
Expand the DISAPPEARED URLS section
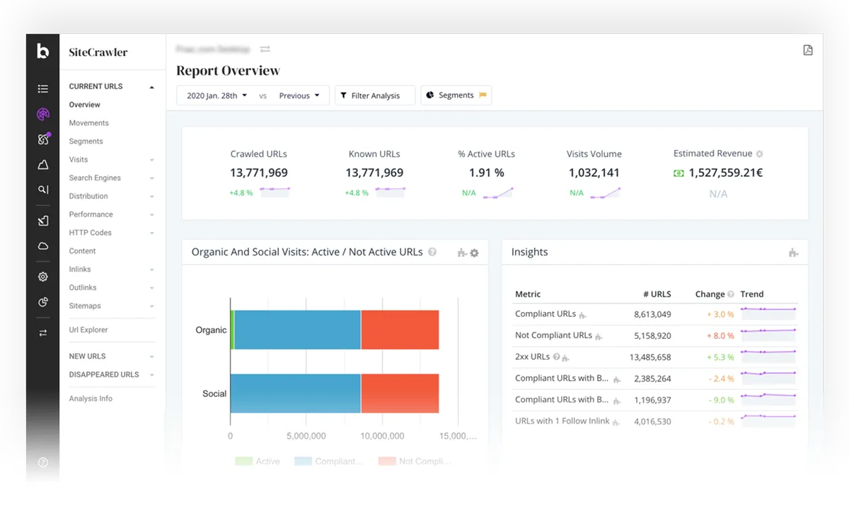tap(152, 375)
